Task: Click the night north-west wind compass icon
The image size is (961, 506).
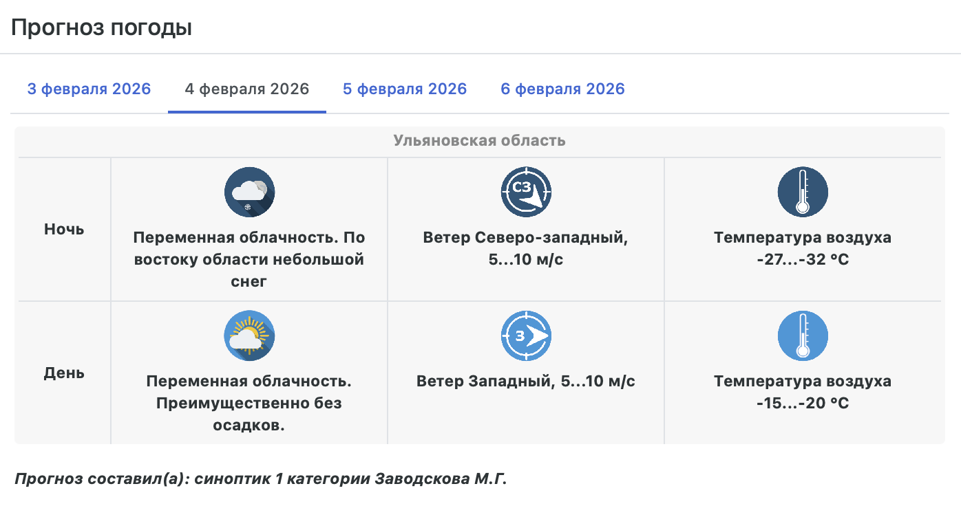Action: click(526, 192)
